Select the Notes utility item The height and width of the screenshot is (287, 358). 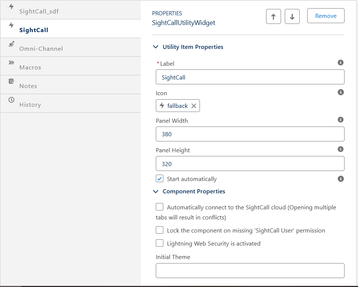pyautogui.click(x=71, y=85)
